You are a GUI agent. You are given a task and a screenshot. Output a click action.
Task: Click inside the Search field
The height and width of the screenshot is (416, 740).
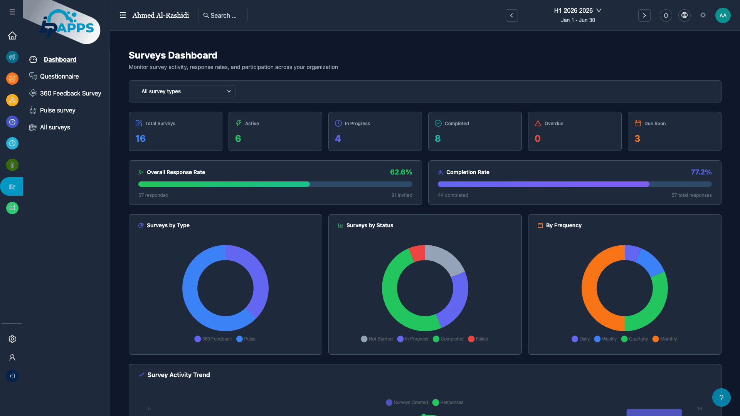coord(223,15)
